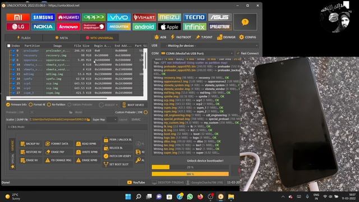Click the FIX ORANGE MSG button

(58, 160)
